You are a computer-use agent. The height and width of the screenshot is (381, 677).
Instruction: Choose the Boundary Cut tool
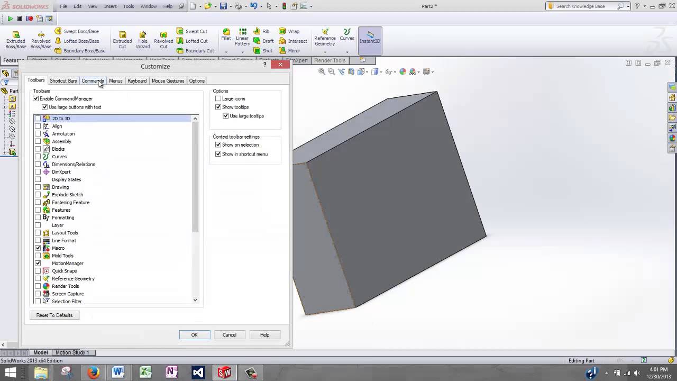pyautogui.click(x=195, y=51)
